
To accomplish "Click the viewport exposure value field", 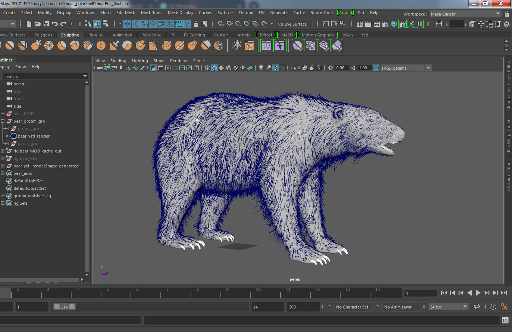I will click(341, 68).
